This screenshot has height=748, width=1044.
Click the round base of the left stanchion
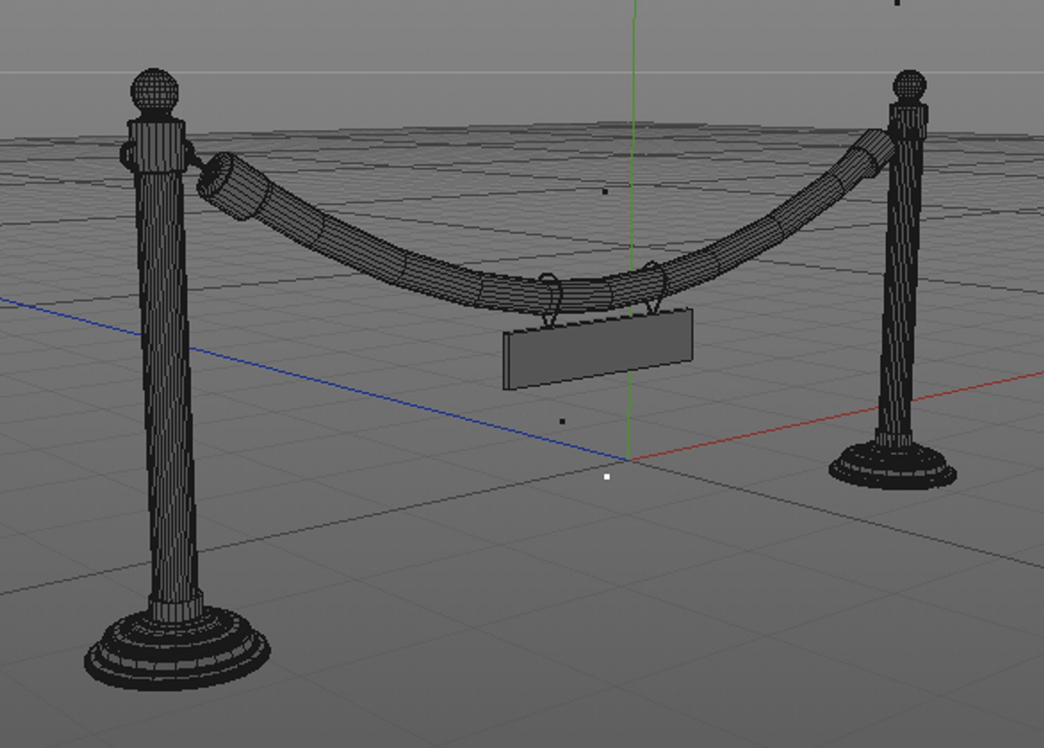tap(177, 648)
